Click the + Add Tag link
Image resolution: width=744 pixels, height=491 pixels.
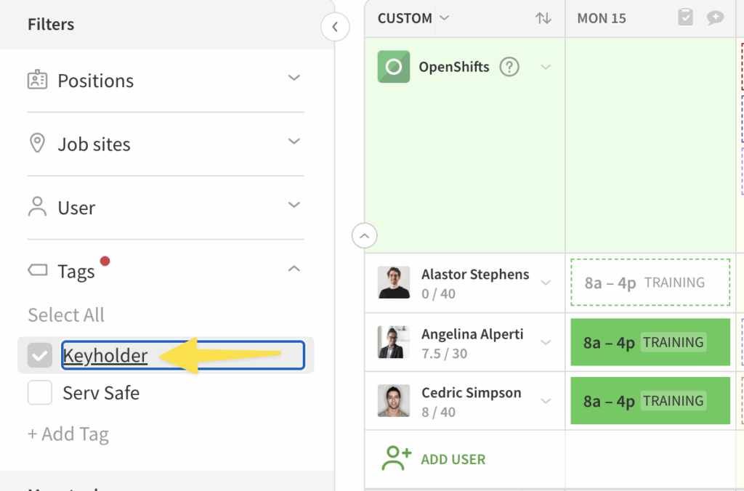point(68,434)
